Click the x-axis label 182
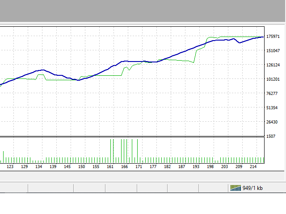 (x=167, y=166)
